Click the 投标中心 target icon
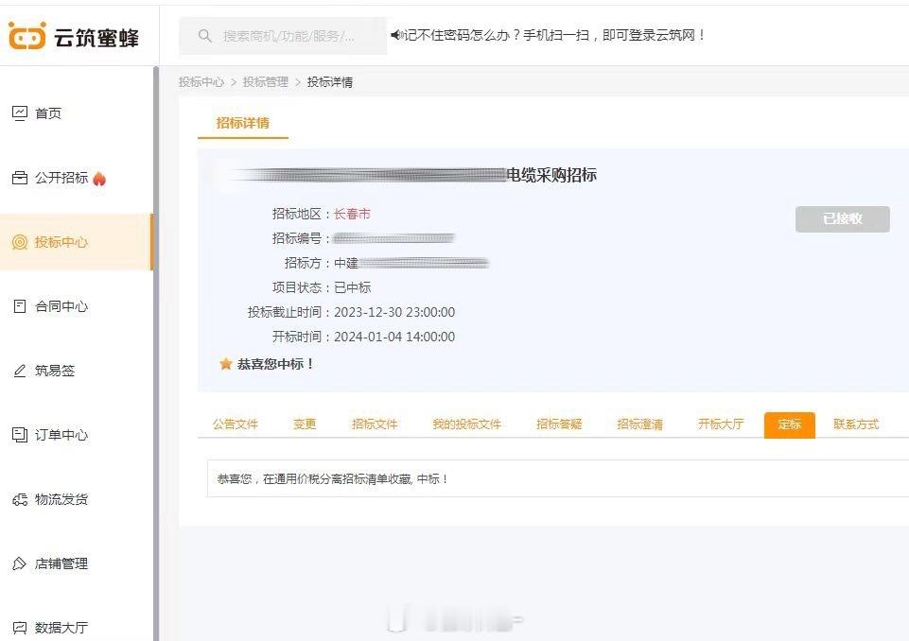 20,242
